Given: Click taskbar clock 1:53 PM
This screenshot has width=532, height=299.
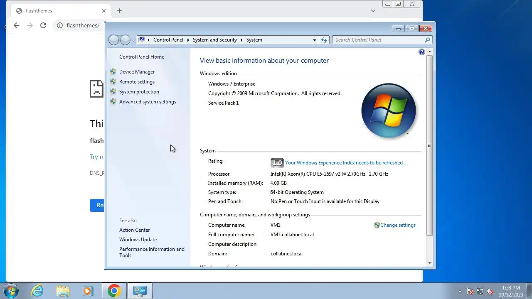Looking at the screenshot, I should pyautogui.click(x=511, y=291).
